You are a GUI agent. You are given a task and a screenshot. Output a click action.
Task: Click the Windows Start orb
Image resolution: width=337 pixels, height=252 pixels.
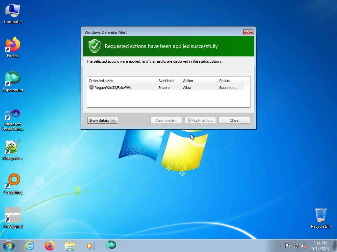point(9,245)
